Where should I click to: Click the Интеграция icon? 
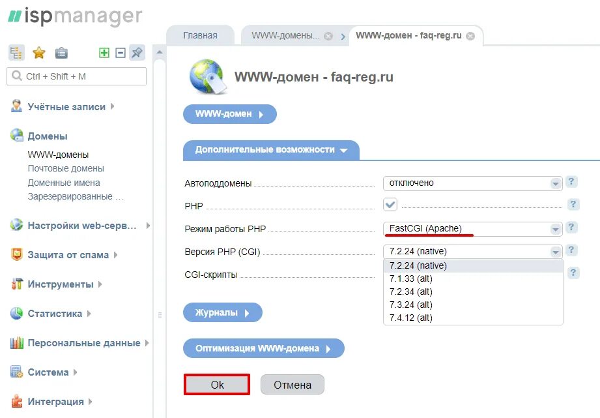(16, 401)
